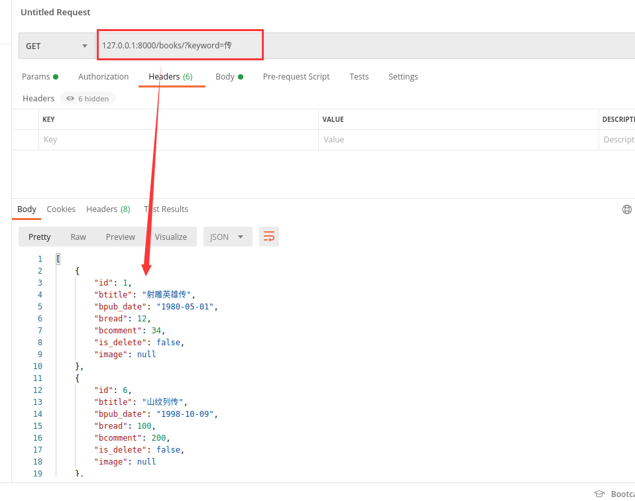Toggle the wrap lines icon

pyautogui.click(x=269, y=237)
